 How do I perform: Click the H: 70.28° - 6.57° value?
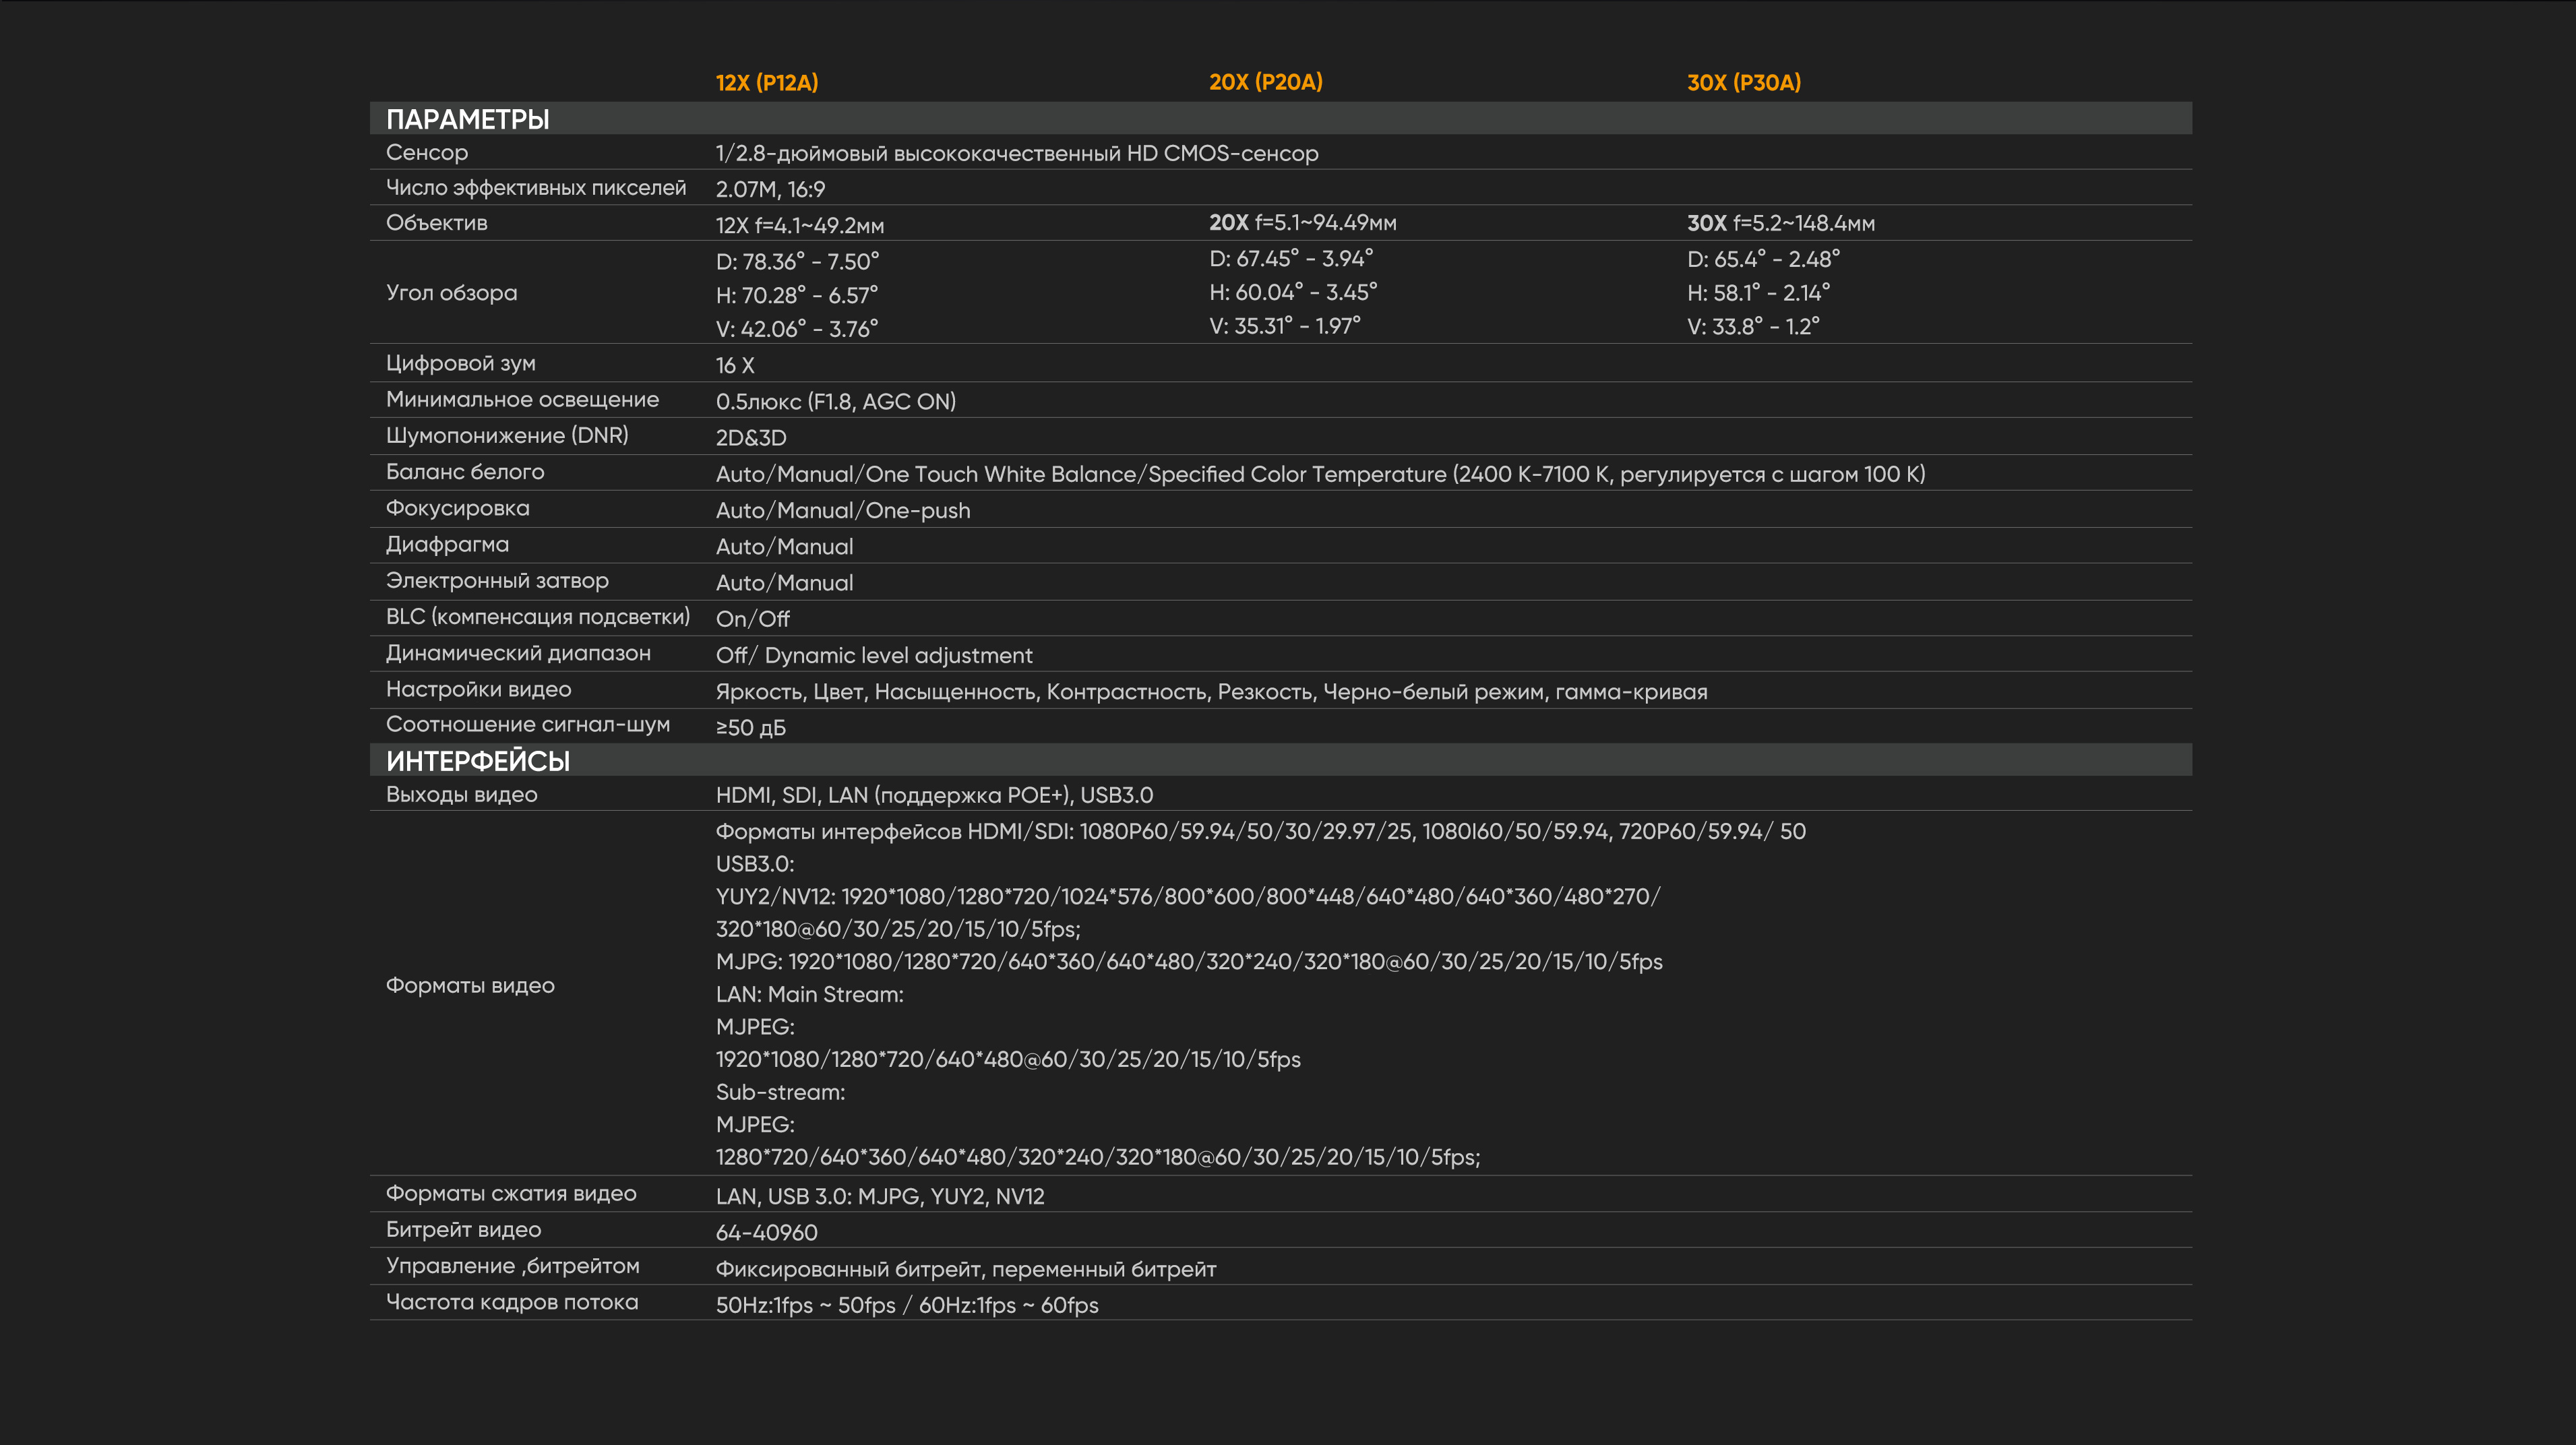tap(797, 295)
